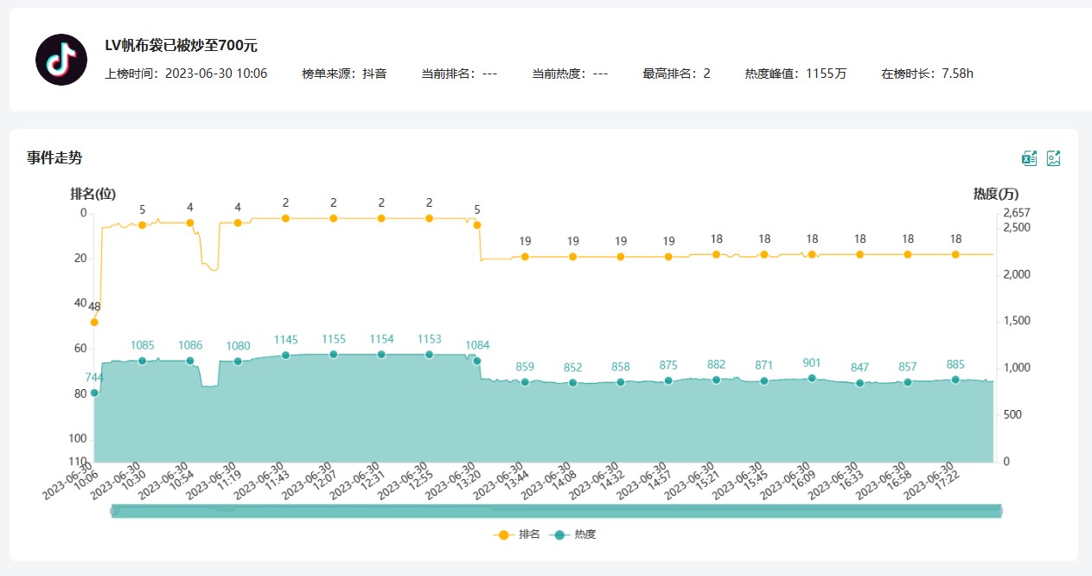Click left handle of time range slider
This screenshot has width=1092, height=576.
click(112, 511)
